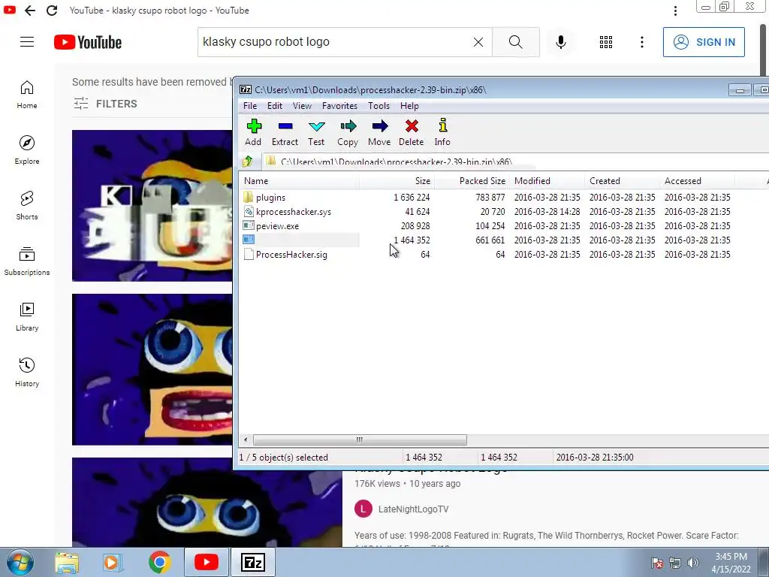This screenshot has width=769, height=577.
Task: Open History in YouTube sidebar
Action: (27, 373)
